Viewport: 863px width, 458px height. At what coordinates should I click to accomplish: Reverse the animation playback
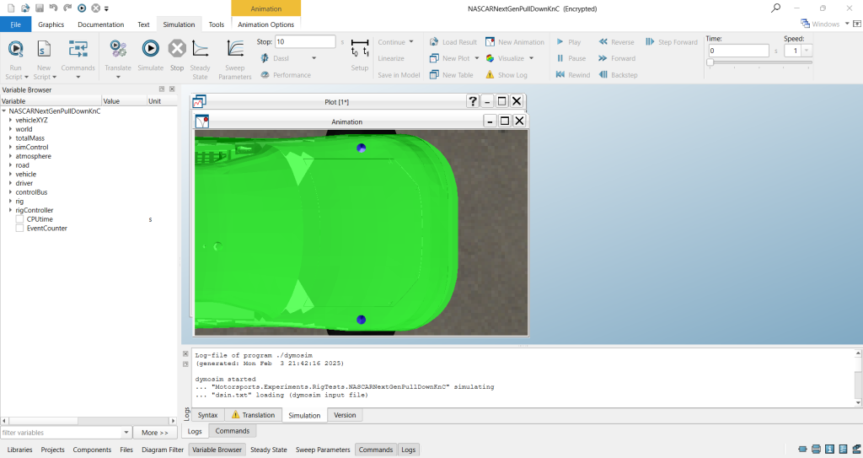point(616,42)
